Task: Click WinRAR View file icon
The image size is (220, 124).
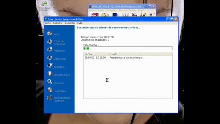Action: click(125, 14)
